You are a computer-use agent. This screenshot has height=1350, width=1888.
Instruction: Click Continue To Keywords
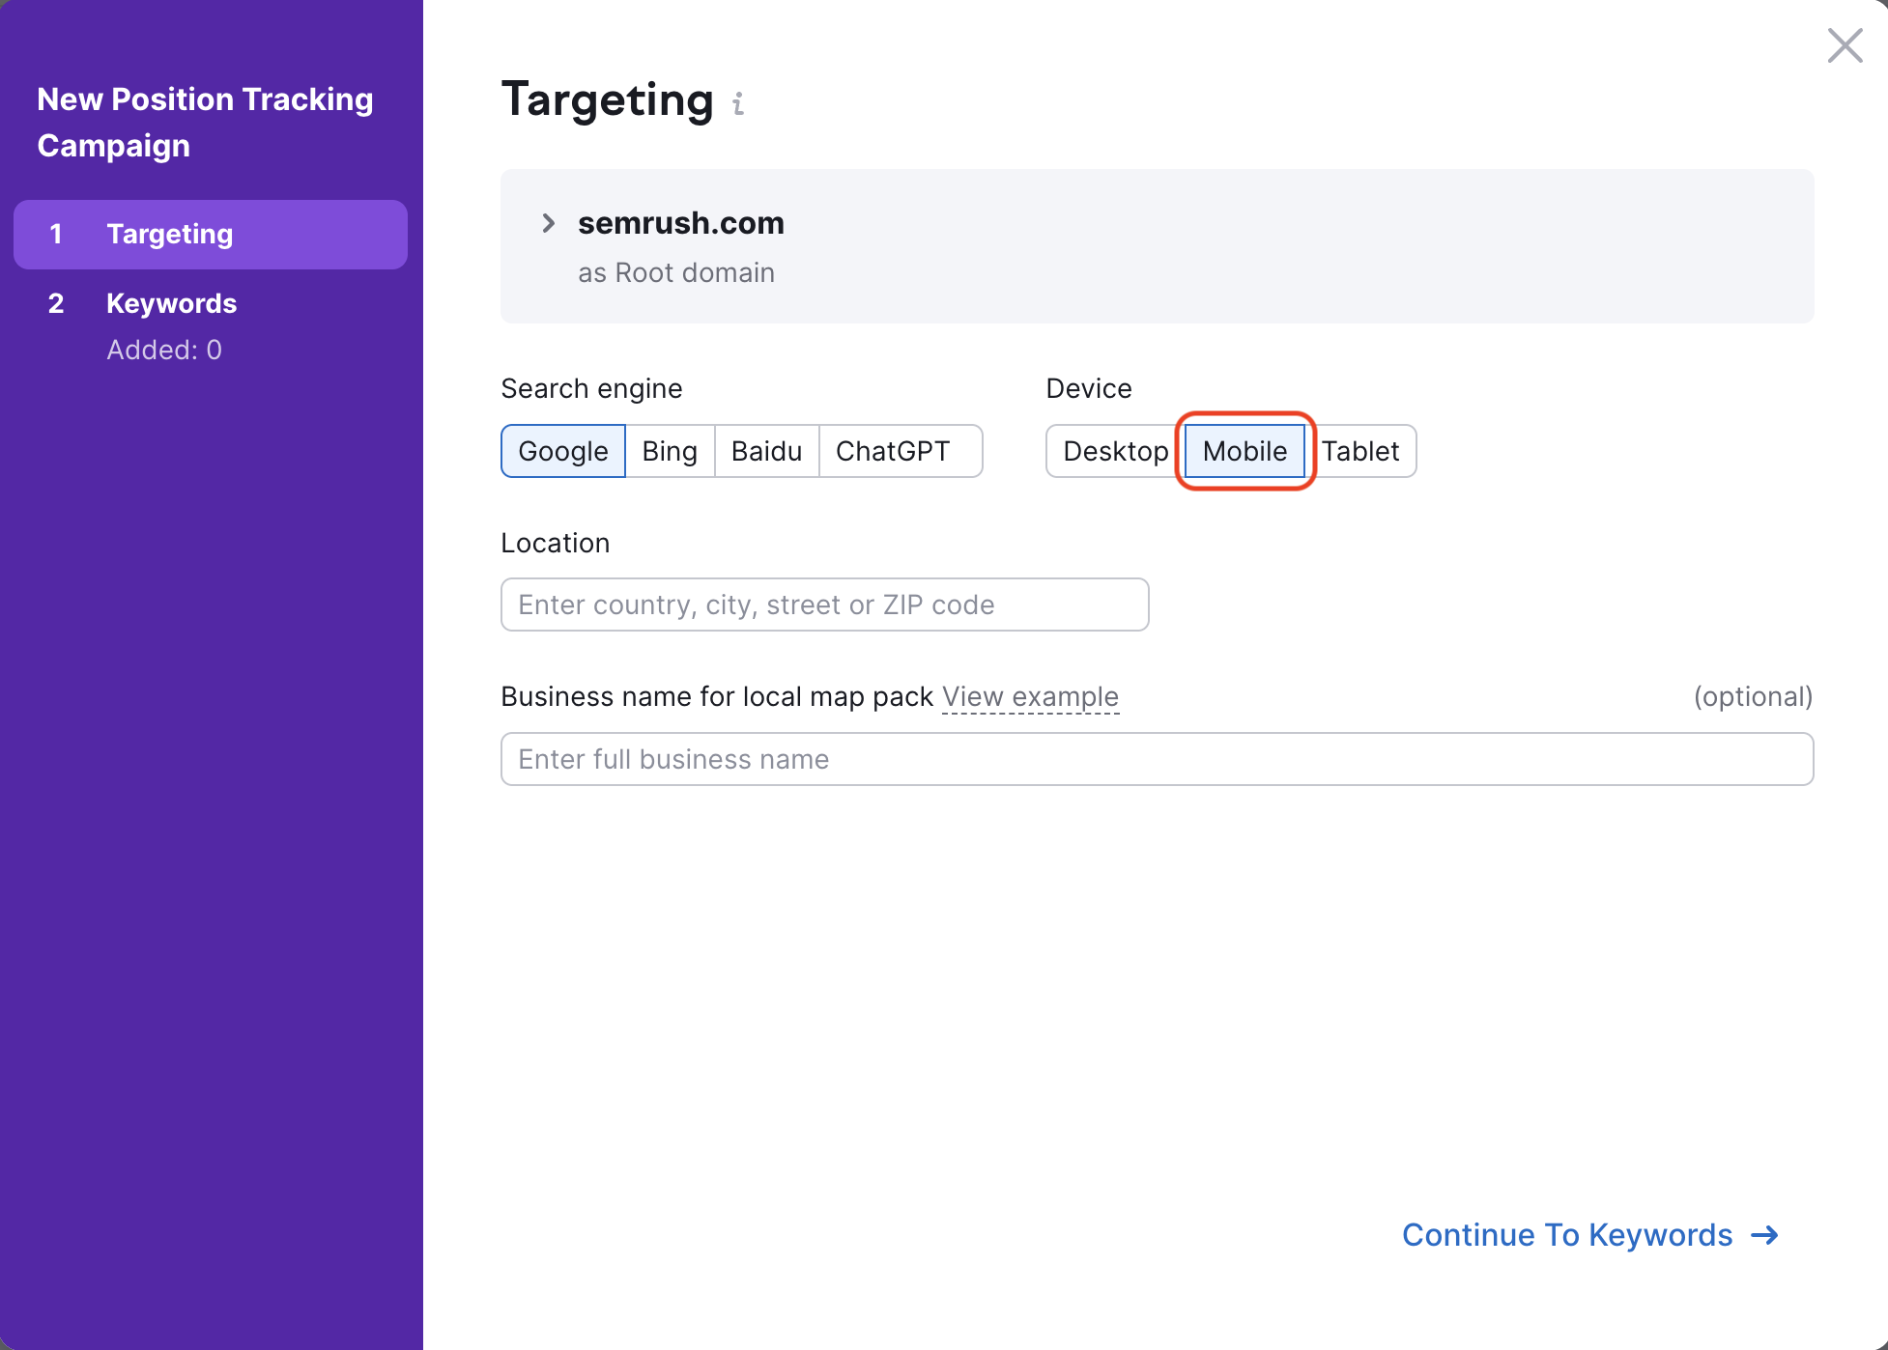1566,1235
